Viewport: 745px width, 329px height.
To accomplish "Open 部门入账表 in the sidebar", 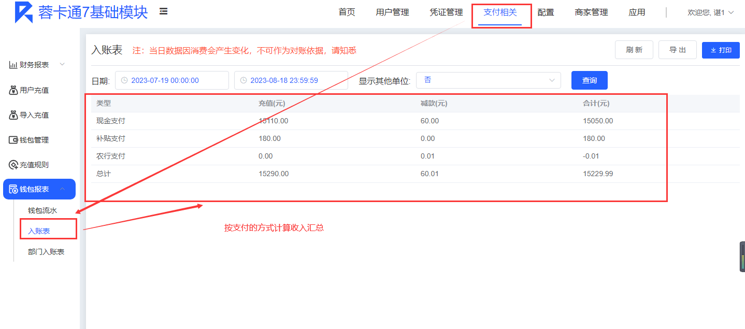I will click(46, 252).
